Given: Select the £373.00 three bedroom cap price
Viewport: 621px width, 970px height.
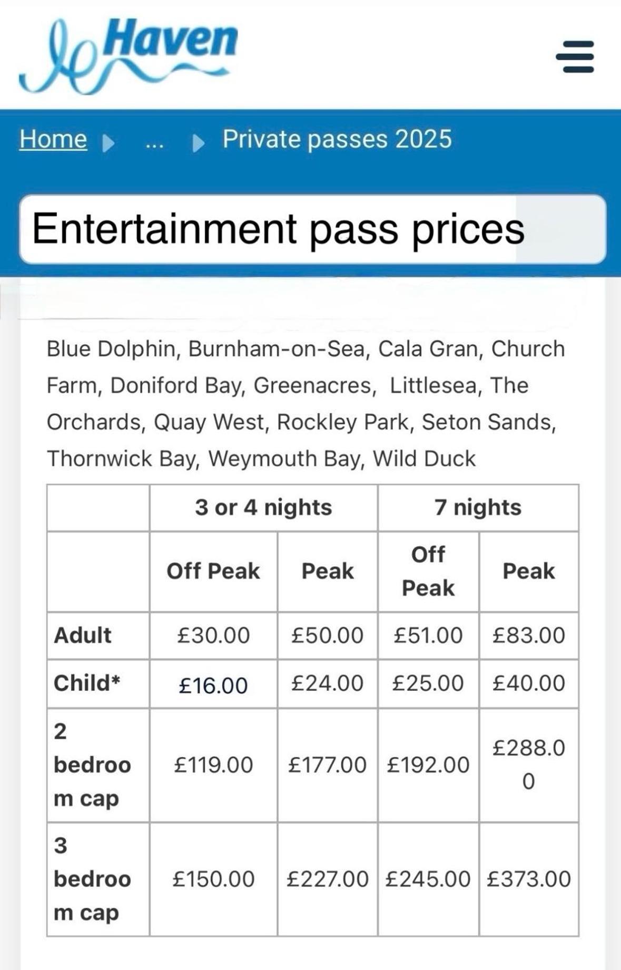Looking at the screenshot, I should (528, 879).
